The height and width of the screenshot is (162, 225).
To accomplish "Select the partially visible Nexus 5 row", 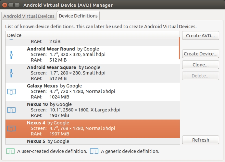I will pyautogui.click(x=81, y=141).
